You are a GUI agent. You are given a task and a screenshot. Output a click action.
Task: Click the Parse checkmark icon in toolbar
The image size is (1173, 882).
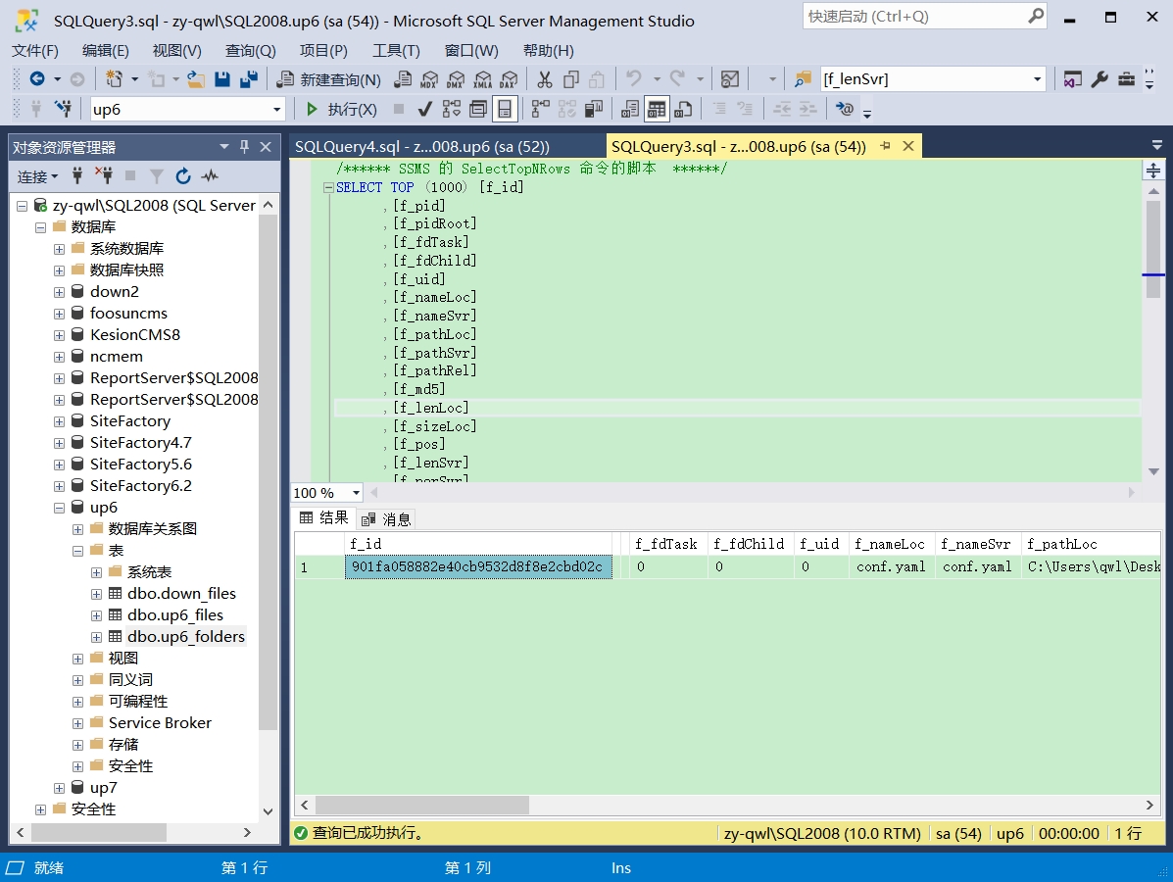[425, 109]
